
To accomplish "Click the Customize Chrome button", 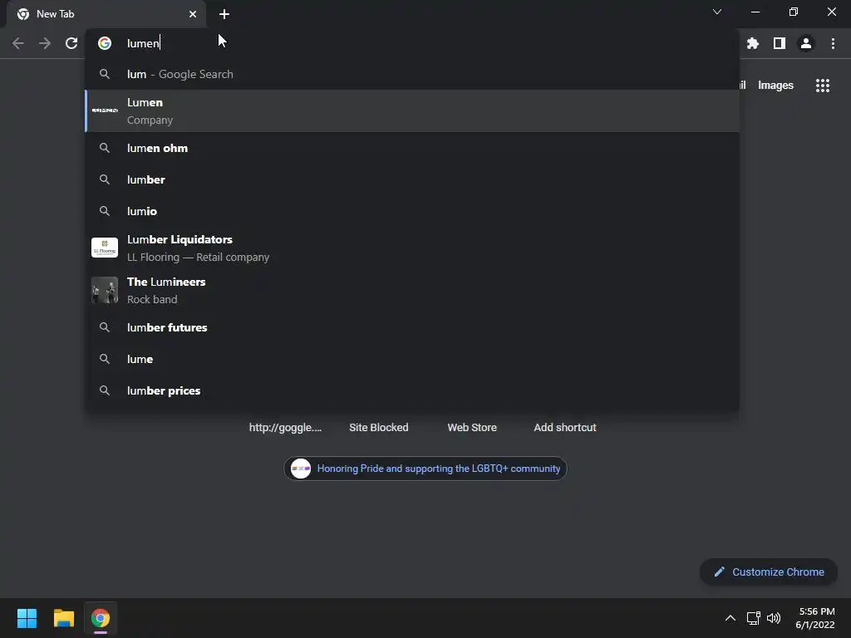I will click(x=769, y=572).
